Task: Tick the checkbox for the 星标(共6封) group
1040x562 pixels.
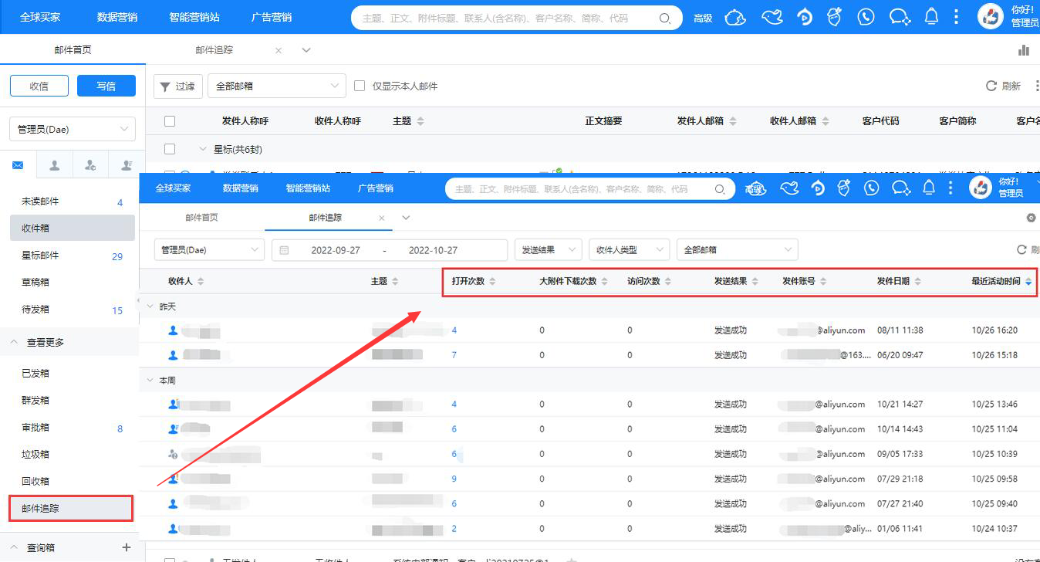Action: (x=170, y=149)
